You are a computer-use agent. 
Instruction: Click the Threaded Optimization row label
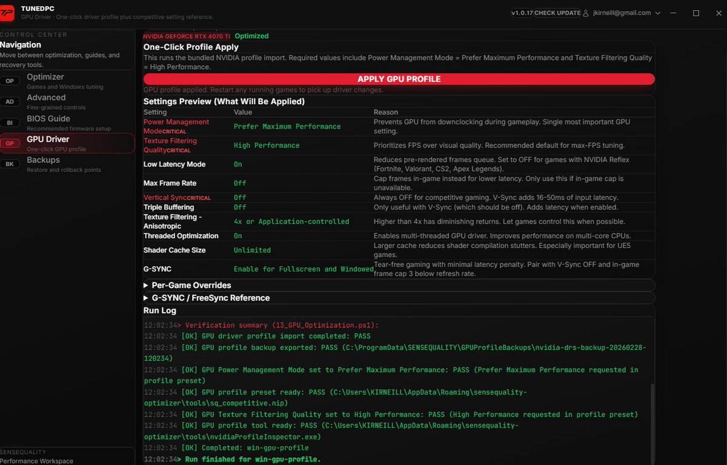click(x=181, y=236)
